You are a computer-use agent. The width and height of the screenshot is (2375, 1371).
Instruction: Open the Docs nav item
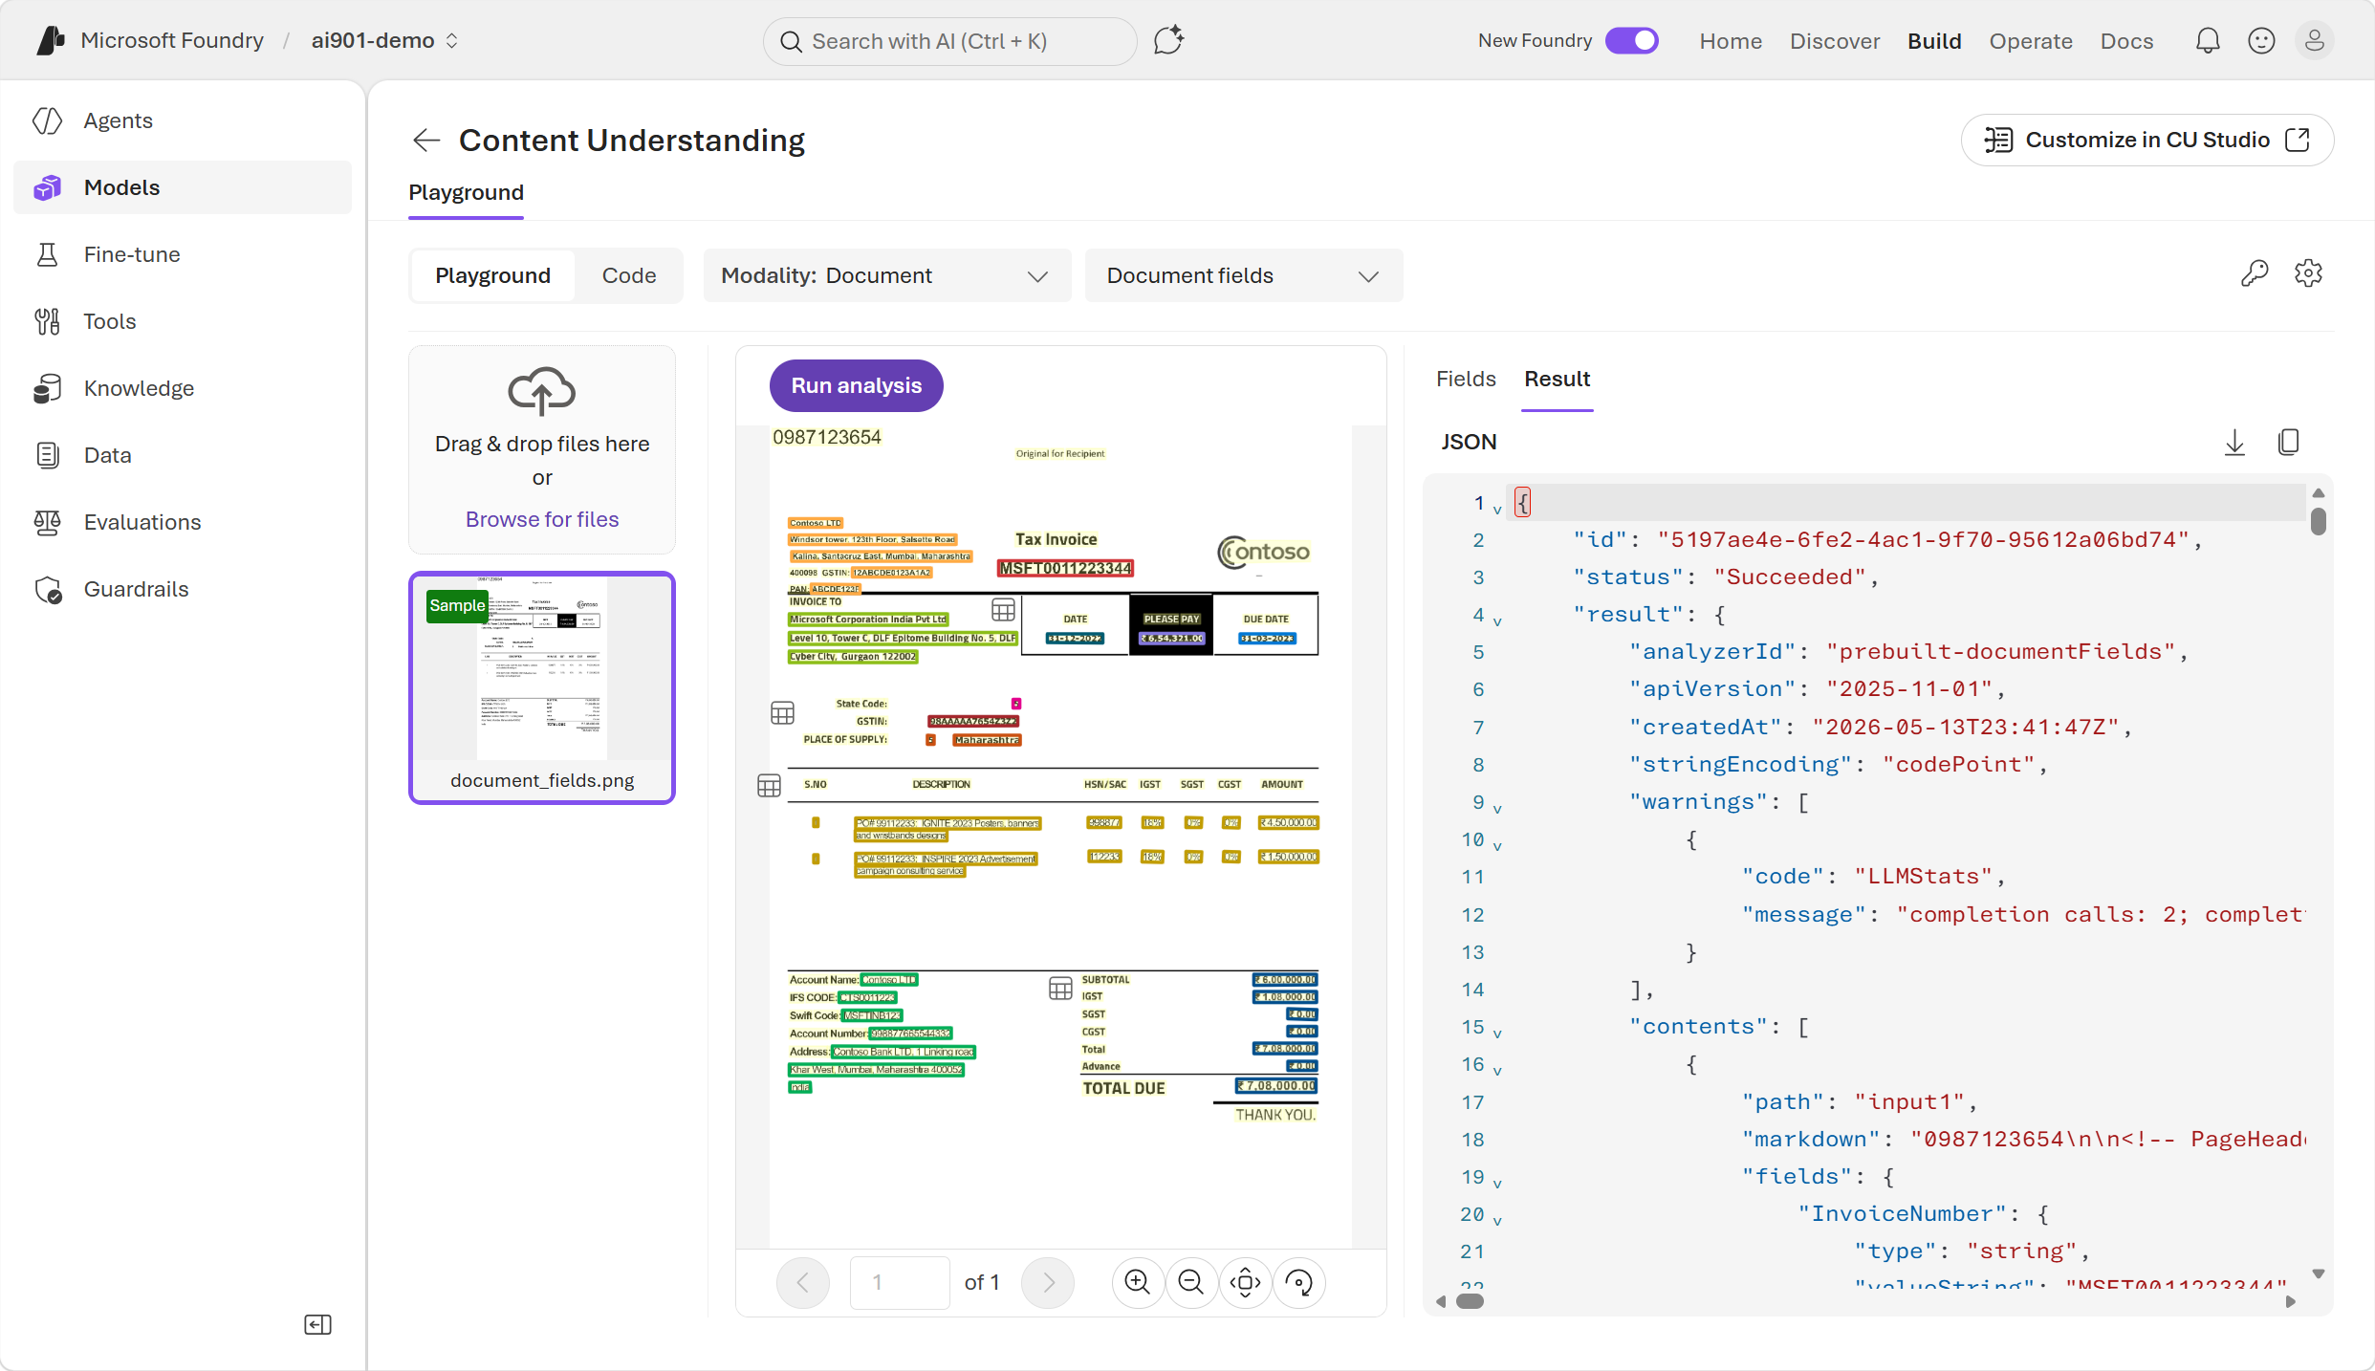pyautogui.click(x=2126, y=41)
